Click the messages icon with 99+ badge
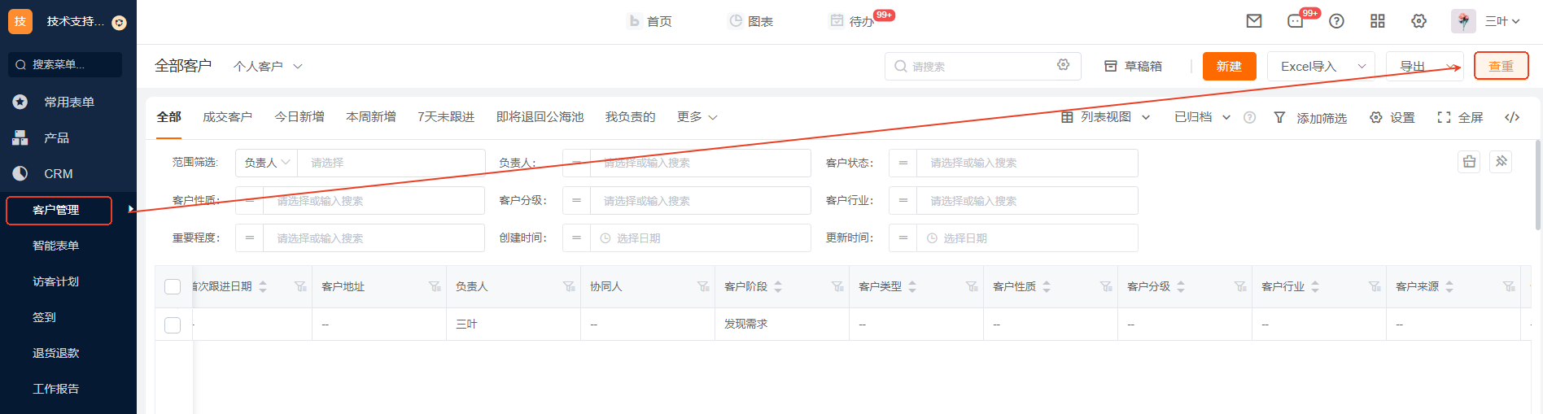1543x414 pixels. (x=1296, y=21)
